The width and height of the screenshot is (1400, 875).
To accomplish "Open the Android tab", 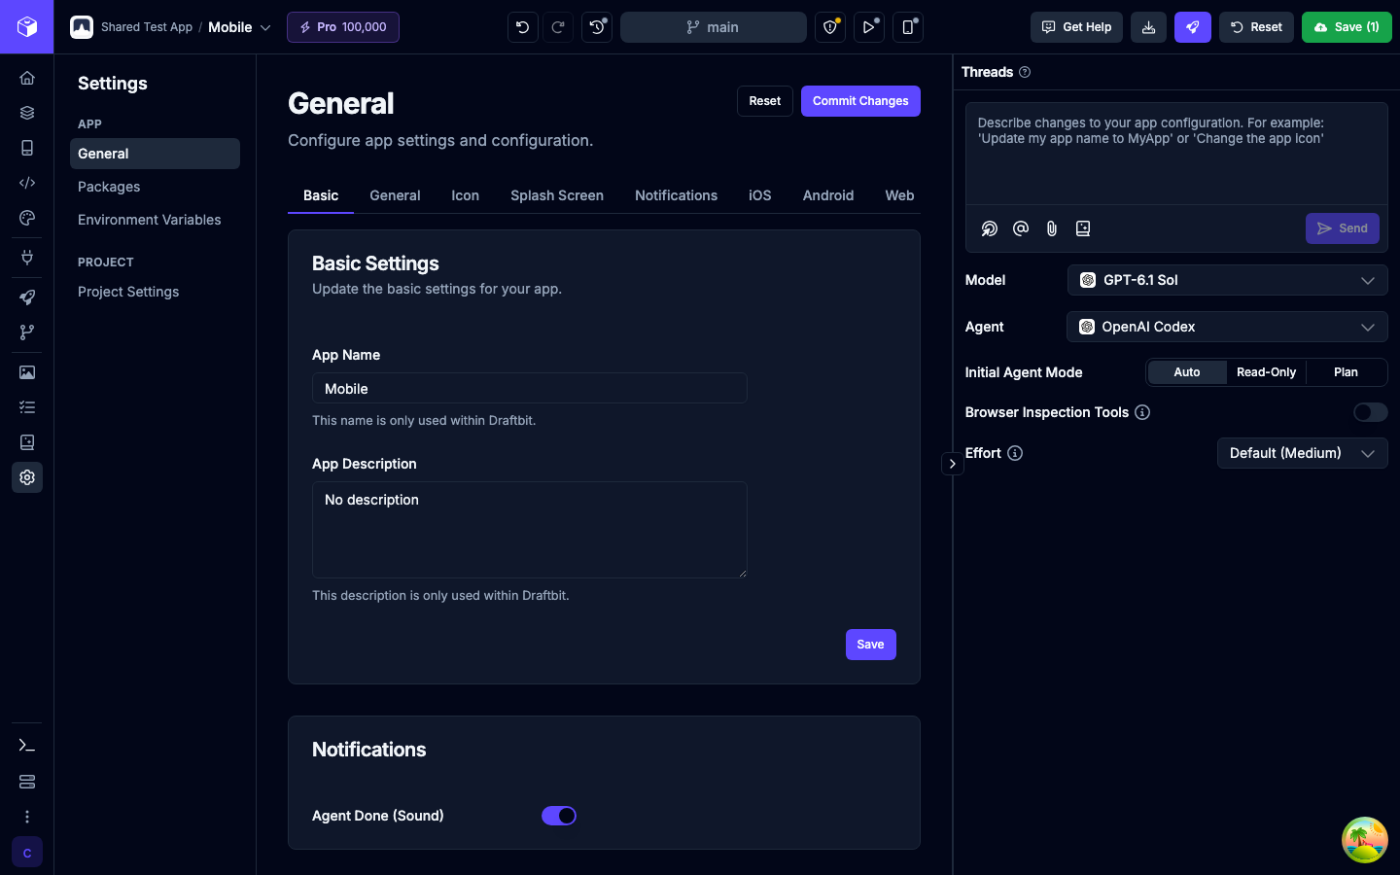I will pos(828,195).
